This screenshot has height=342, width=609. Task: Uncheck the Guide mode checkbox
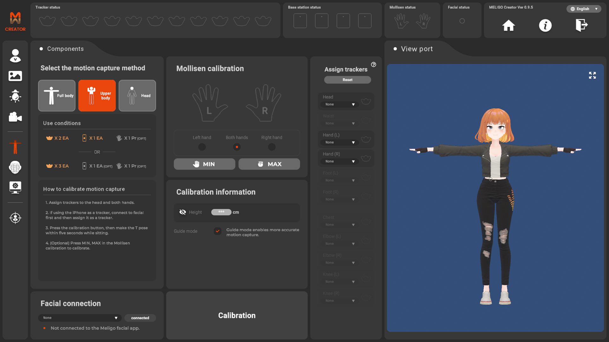pyautogui.click(x=218, y=231)
